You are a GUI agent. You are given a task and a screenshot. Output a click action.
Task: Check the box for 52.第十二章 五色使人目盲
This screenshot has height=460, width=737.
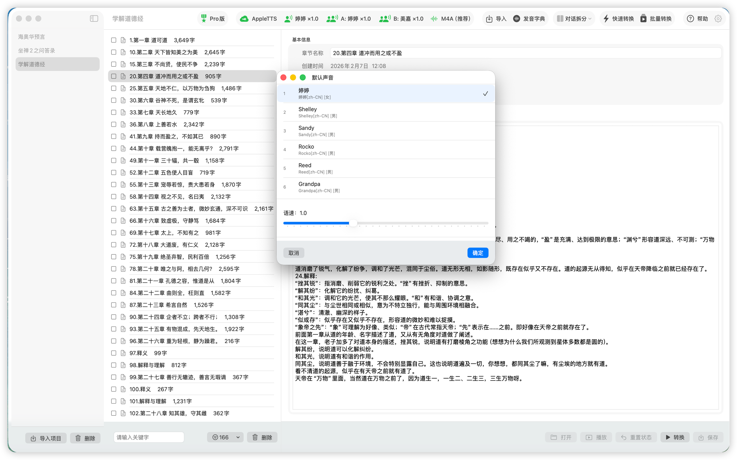[x=114, y=172]
